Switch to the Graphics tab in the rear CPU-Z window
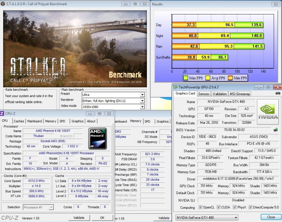Screen dimensions: 282x222 click(x=163, y=121)
